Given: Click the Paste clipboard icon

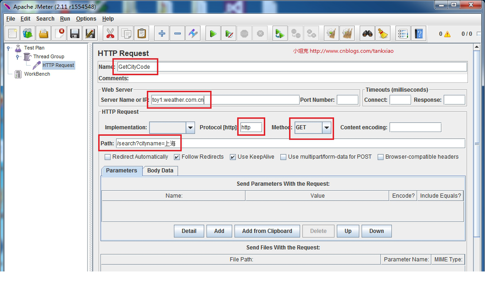Looking at the screenshot, I should tap(142, 33).
